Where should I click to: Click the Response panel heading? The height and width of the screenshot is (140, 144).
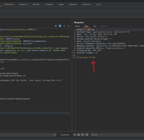pos(79,23)
